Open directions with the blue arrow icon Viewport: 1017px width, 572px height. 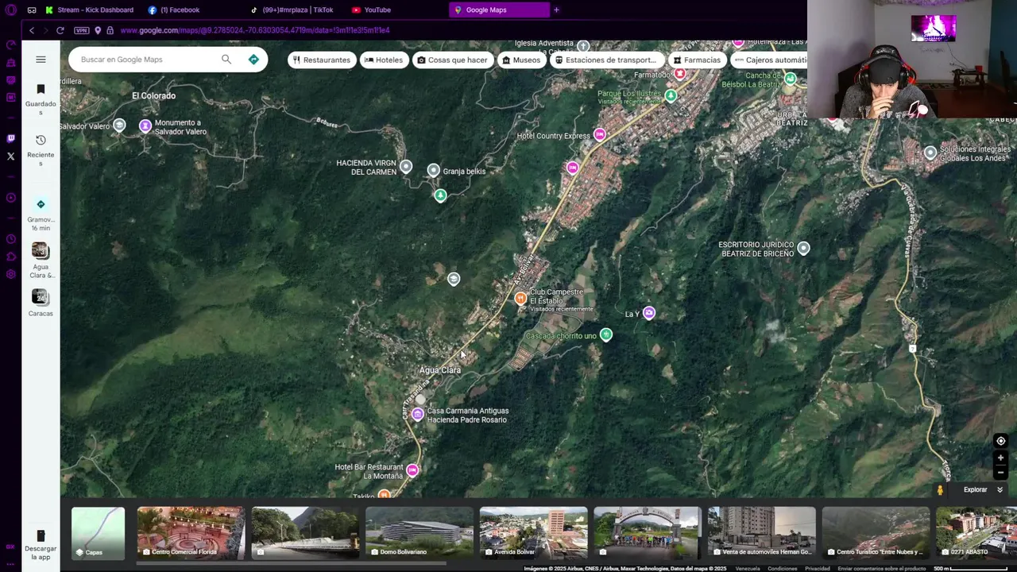[253, 60]
